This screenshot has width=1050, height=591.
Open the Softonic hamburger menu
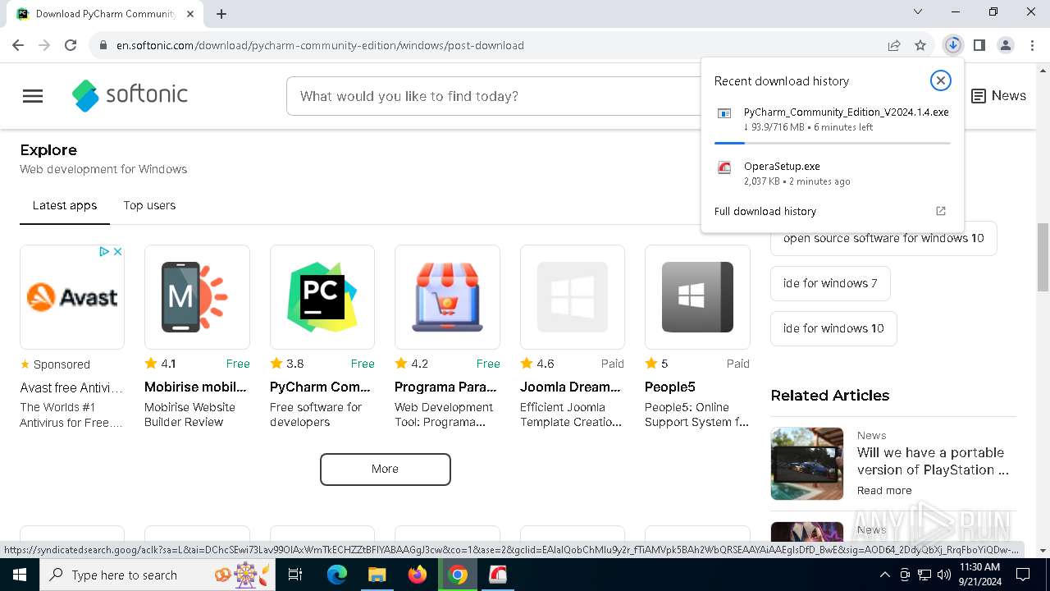[33, 96]
